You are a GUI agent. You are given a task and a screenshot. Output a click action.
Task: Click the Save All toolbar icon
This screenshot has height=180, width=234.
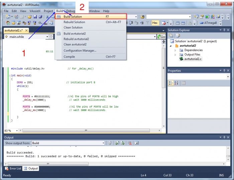point(40,17)
